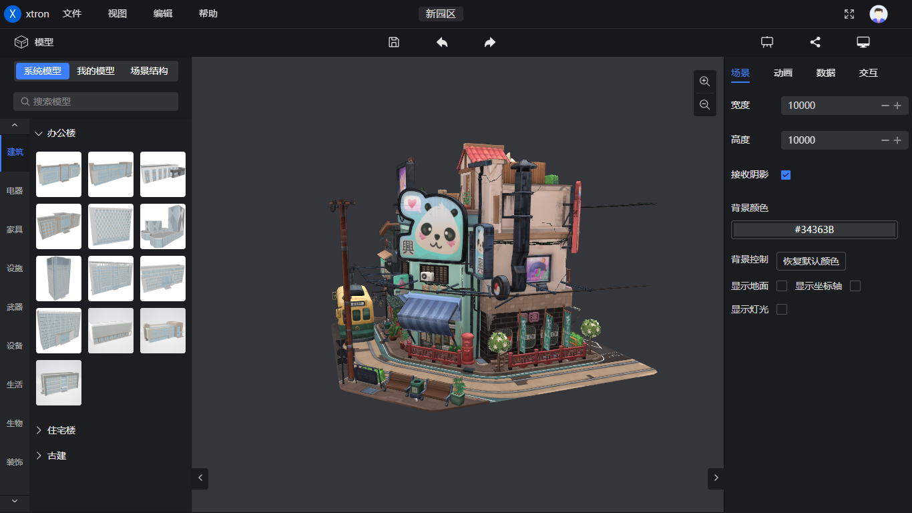Click the monitor preview icon
Screen dimensions: 912x513
click(x=863, y=42)
